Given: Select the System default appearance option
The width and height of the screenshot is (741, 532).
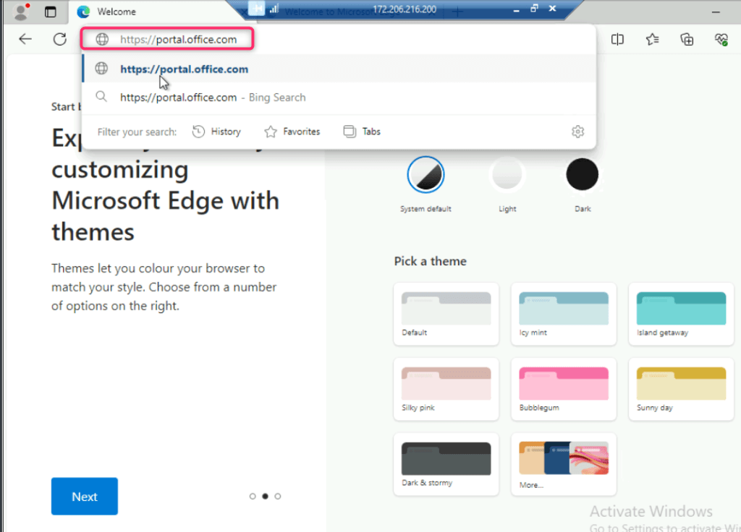Looking at the screenshot, I should coord(425,175).
